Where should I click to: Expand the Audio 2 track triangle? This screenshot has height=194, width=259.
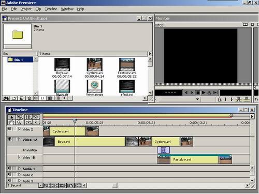19,174
